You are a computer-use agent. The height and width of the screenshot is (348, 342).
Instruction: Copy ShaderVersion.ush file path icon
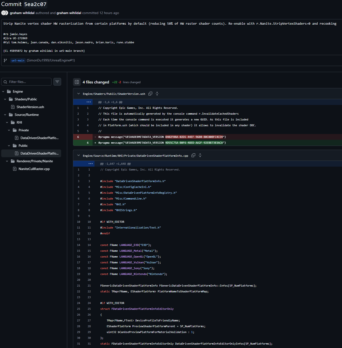coord(150,94)
